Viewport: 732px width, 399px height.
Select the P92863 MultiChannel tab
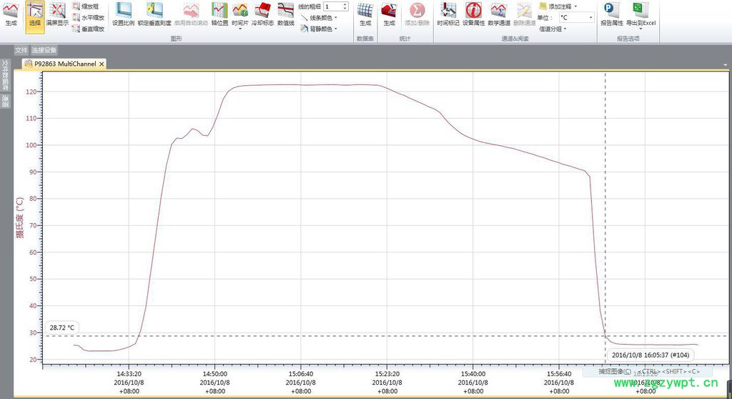tap(64, 64)
